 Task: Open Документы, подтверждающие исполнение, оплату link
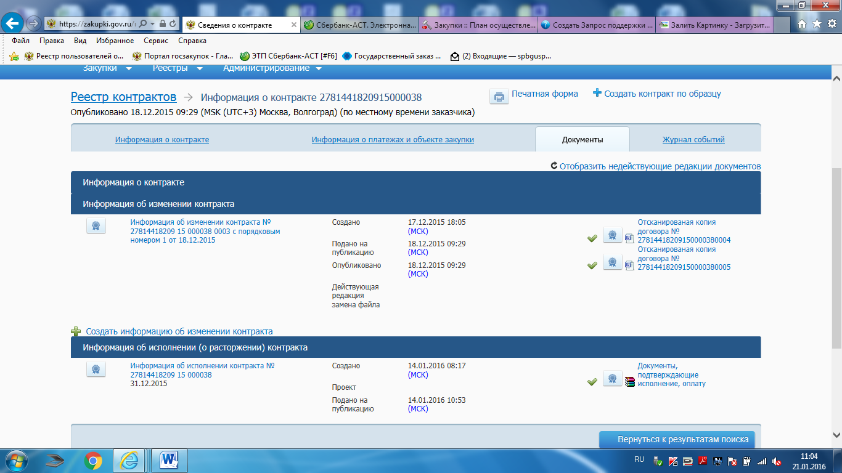[x=672, y=374]
